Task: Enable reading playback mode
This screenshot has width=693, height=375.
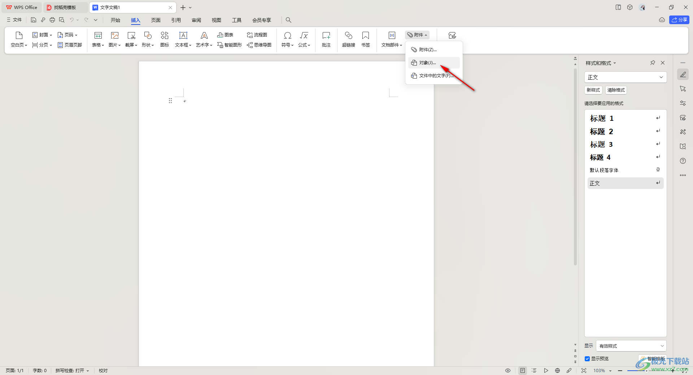Action: coord(546,370)
